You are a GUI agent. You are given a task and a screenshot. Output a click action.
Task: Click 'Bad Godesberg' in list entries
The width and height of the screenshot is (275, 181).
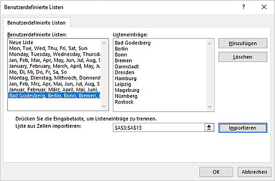pyautogui.click(x=132, y=43)
